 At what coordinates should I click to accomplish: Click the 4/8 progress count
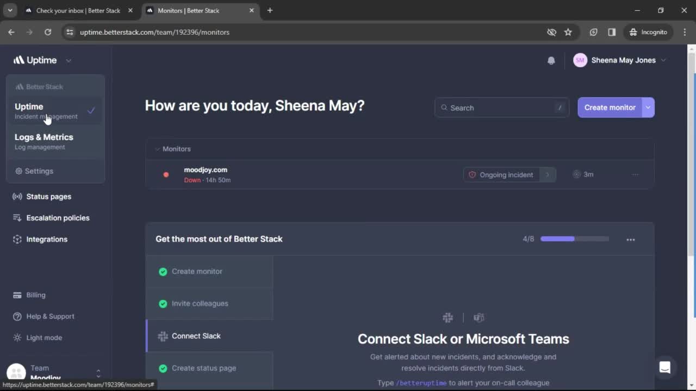[529, 239]
